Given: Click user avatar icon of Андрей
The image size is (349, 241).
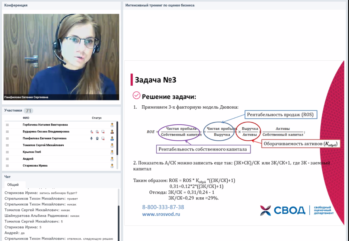Looking at the screenshot, I should [x=112, y=159].
